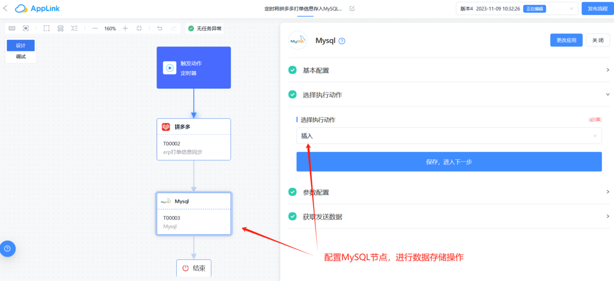Undo the last canvas action
This screenshot has width=614, height=281.
click(159, 28)
